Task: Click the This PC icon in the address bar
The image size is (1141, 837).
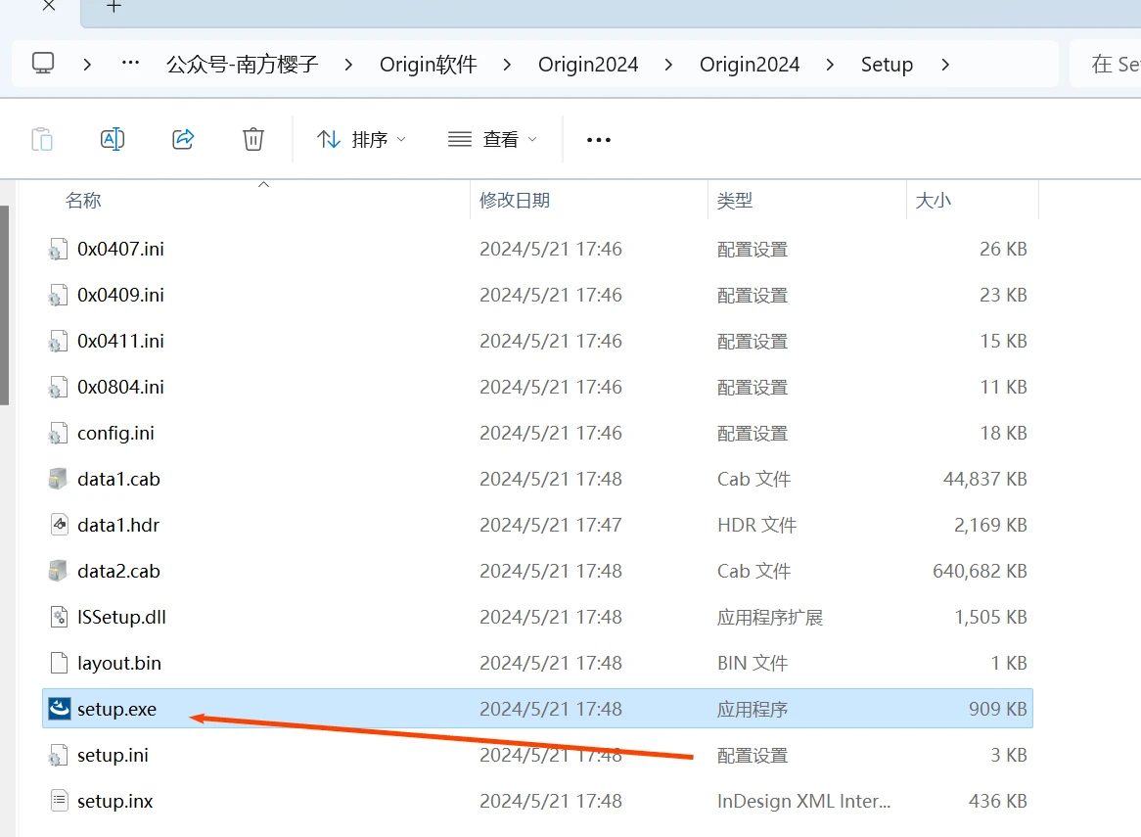Action: pos(41,64)
